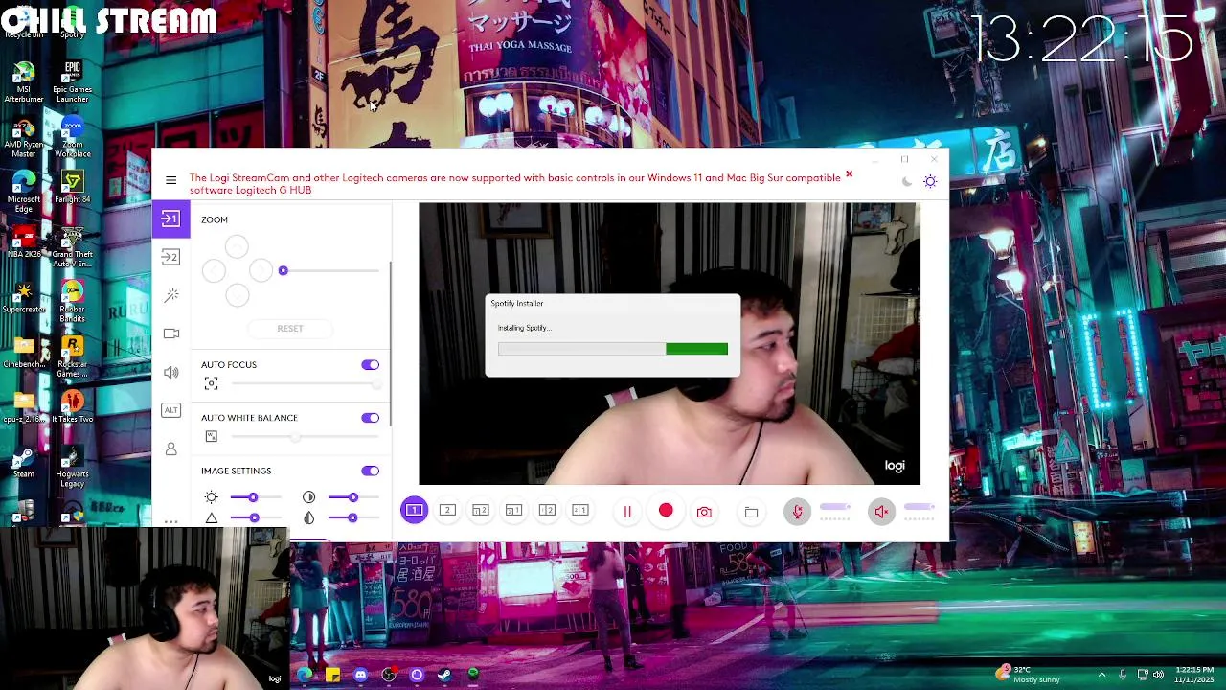1226x690 pixels.
Task: Open the taskbar weather widget
Action: click(1029, 675)
